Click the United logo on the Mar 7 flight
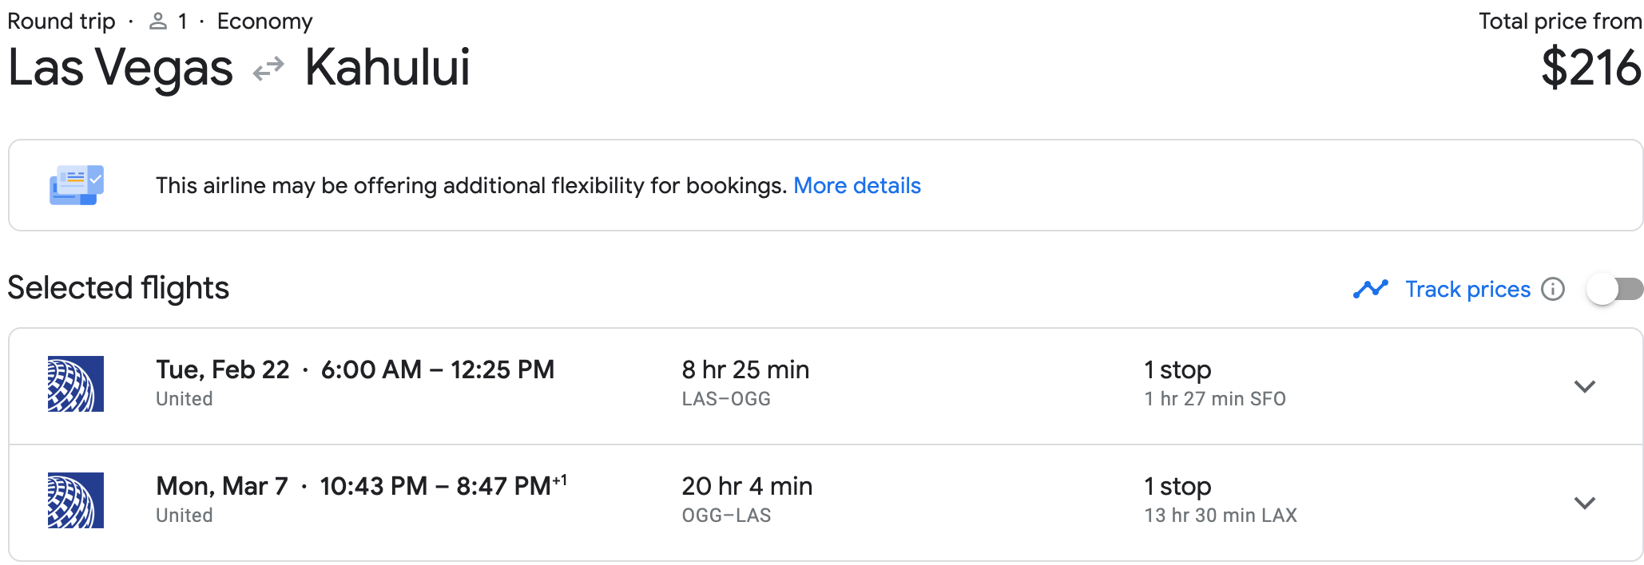 point(76,500)
